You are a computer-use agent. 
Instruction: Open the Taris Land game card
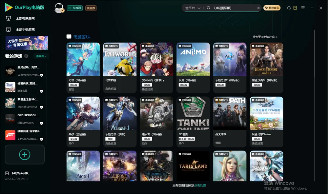[193, 166]
